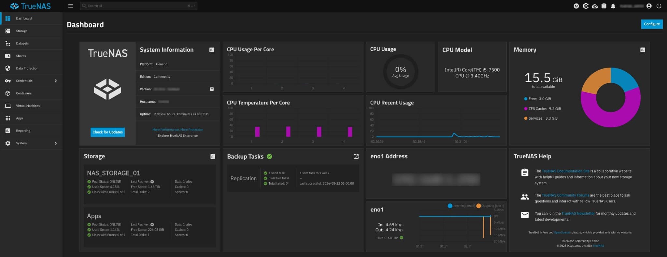Viewport: 667px width, 257px height.
Task: Click the green check beside Backup Tasks title
Action: (269, 156)
